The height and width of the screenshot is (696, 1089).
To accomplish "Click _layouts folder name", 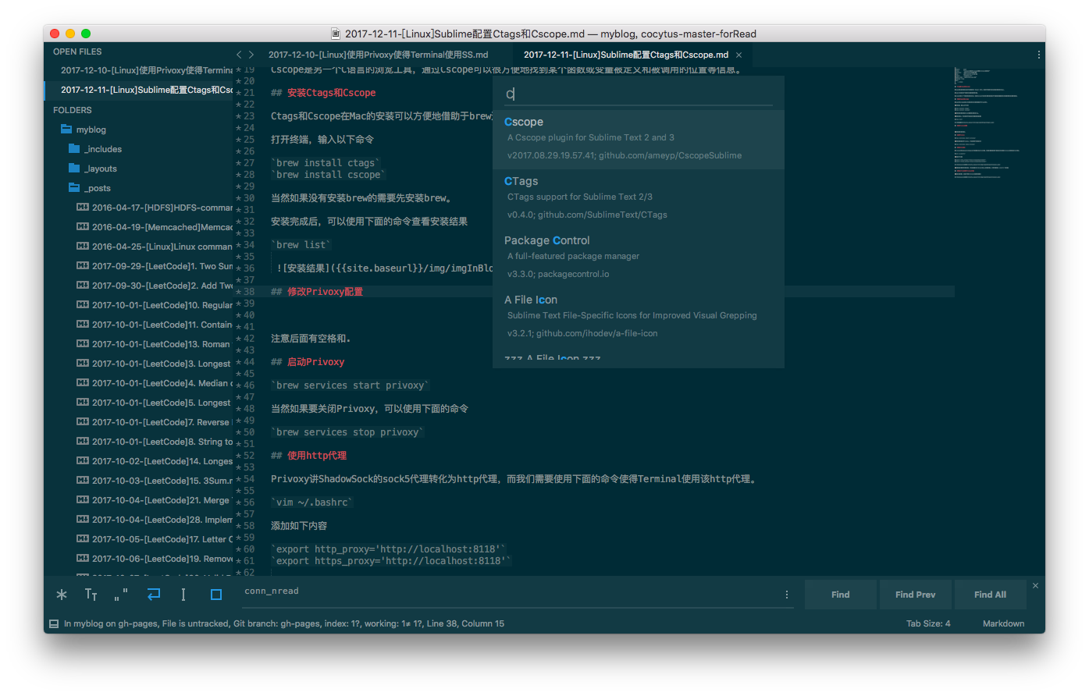I will 101,169.
